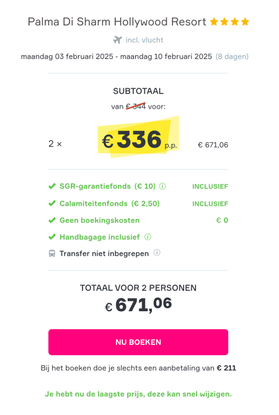This screenshot has width=279, height=415.
Task: Click the incl. vlucht label
Action: click(x=144, y=40)
